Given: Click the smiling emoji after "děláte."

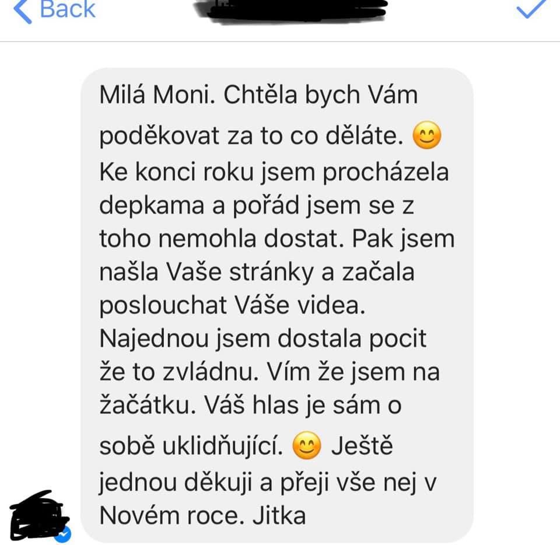Looking at the screenshot, I should [x=427, y=135].
